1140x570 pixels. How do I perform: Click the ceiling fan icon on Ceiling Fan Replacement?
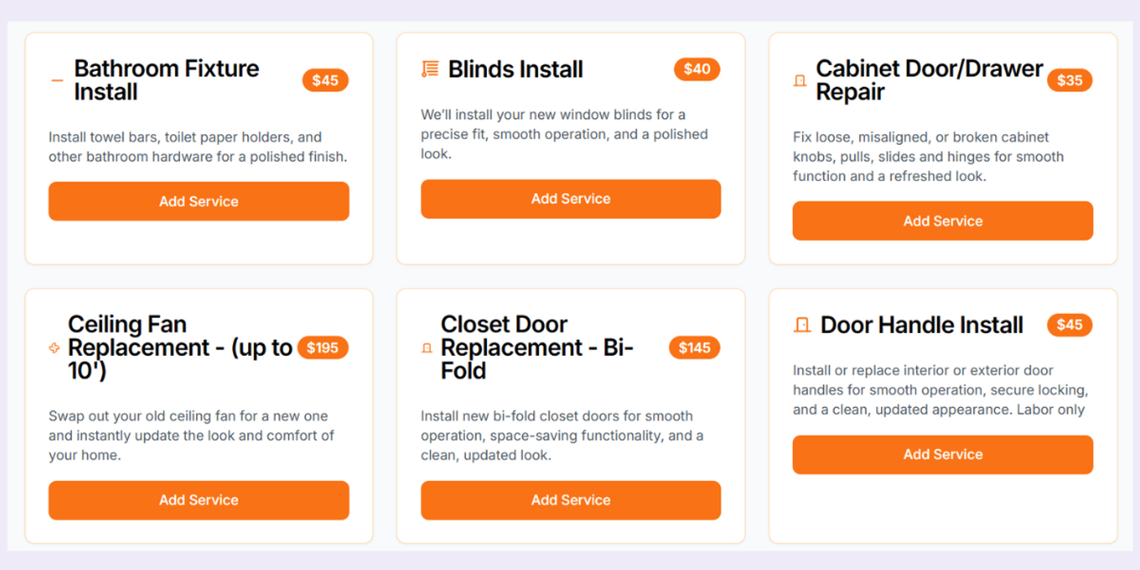[54, 348]
